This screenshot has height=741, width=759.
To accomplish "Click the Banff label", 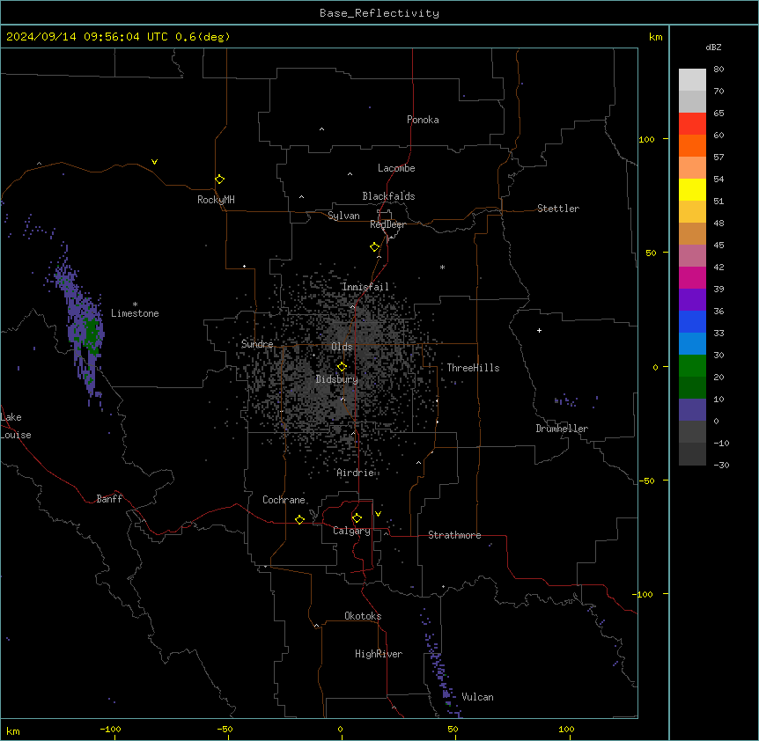I will [x=109, y=499].
